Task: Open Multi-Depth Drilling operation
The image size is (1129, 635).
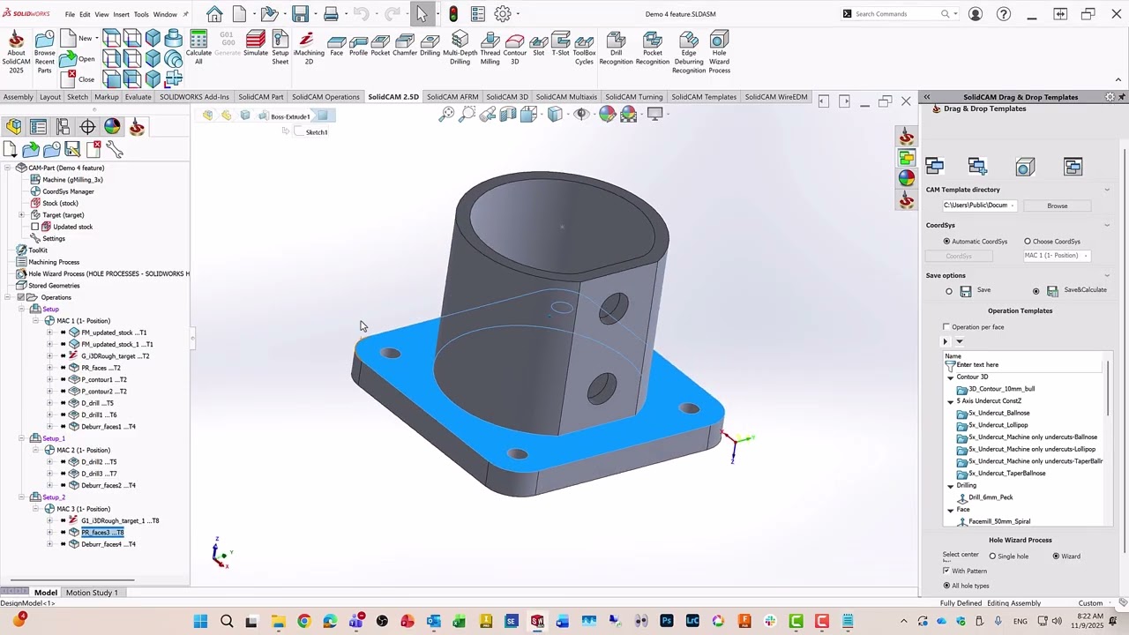Action: click(460, 48)
